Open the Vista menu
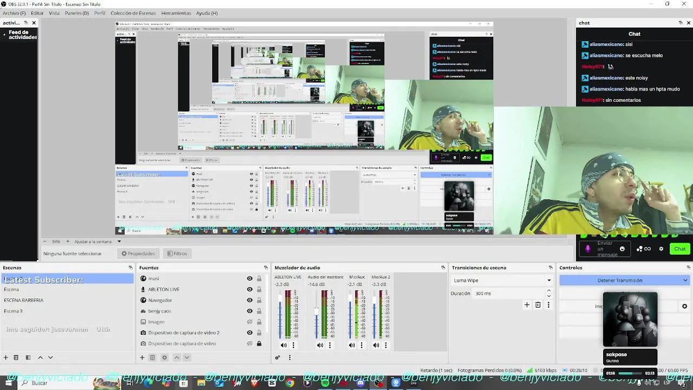The width and height of the screenshot is (693, 390). tap(54, 13)
